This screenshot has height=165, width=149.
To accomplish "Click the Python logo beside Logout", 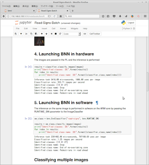I will click(123, 23).
